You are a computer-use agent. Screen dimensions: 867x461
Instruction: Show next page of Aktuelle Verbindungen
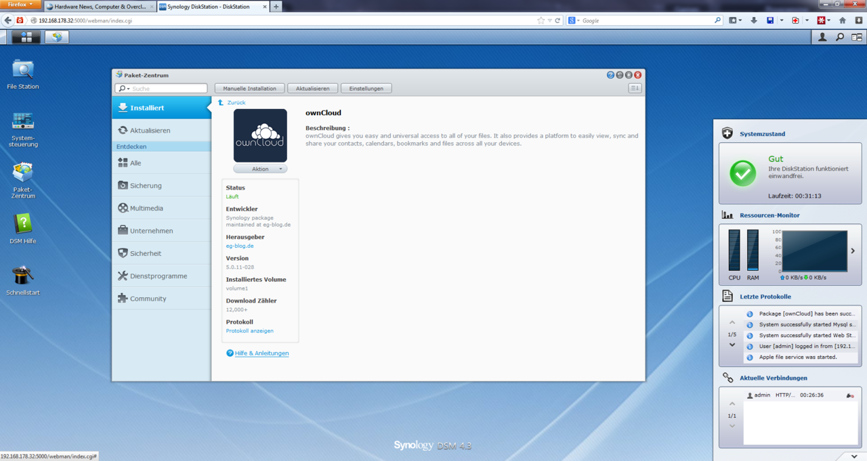pos(732,426)
